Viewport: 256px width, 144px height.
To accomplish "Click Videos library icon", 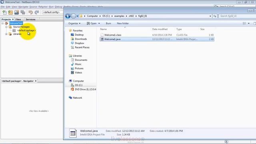I will pos(72,72).
